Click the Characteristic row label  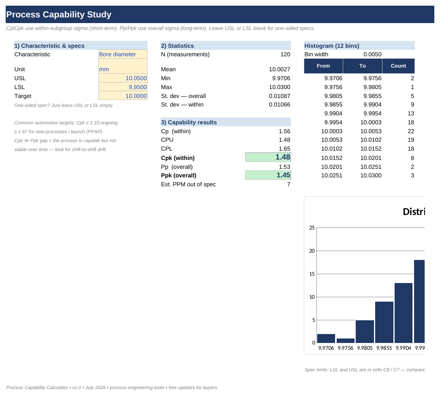32,54
